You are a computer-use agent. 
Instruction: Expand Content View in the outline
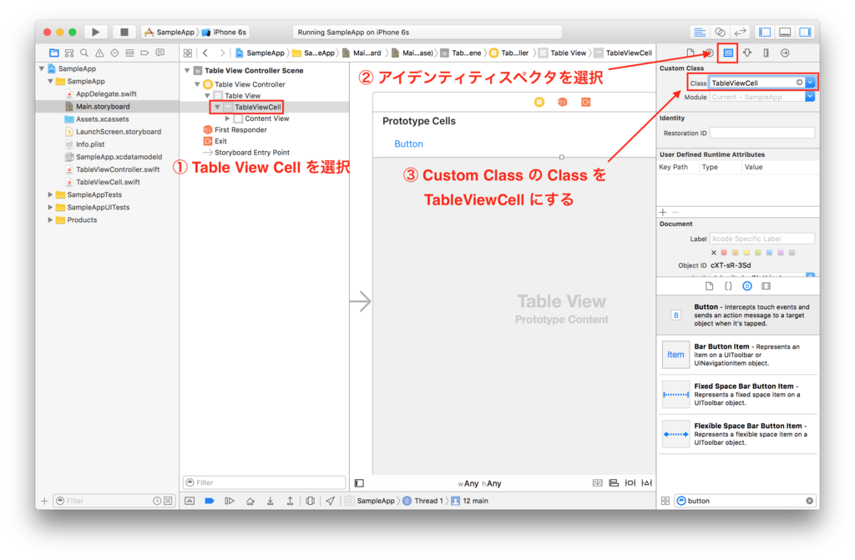227,119
